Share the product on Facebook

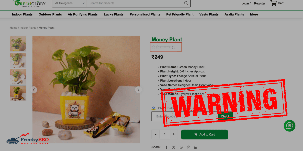166,147
